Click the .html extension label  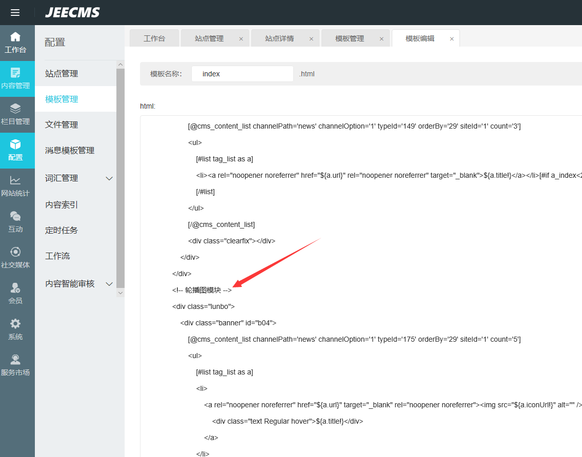(307, 74)
